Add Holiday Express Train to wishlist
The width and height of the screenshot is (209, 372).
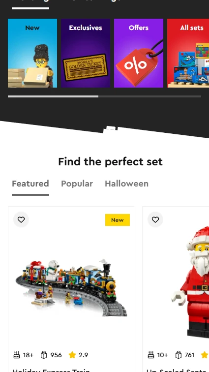point(21,219)
